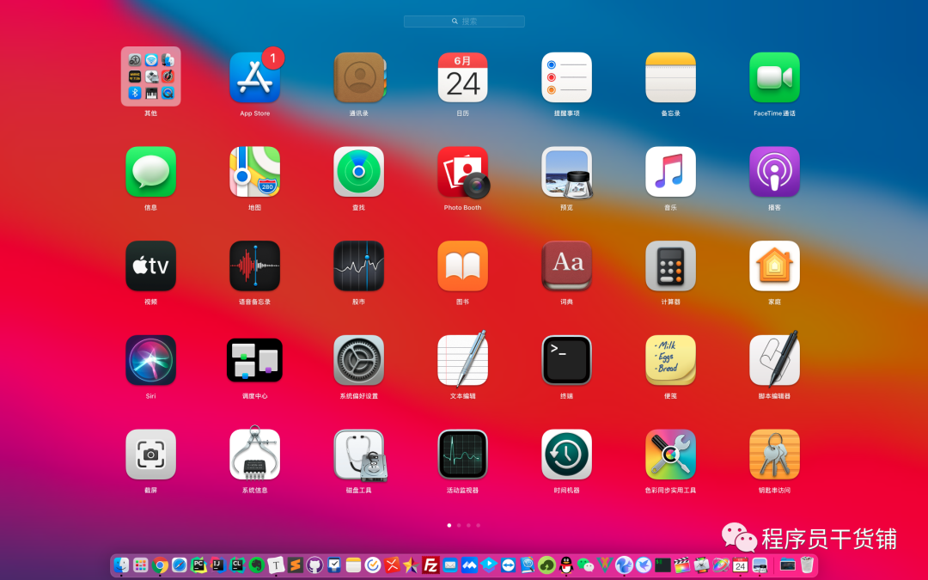Screen dimensions: 928x580
Task: Open the 其他 apps folder
Action: tap(151, 76)
